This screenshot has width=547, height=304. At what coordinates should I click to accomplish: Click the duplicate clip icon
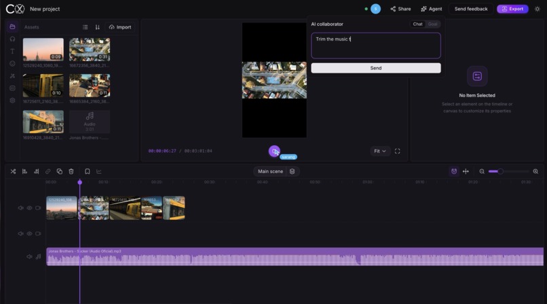point(59,172)
